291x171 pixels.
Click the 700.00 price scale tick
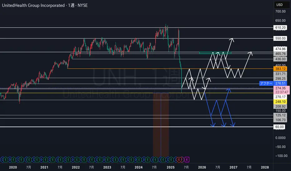click(x=280, y=12)
